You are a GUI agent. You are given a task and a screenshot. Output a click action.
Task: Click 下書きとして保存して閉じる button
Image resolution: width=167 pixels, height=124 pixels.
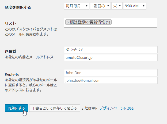(x=55, y=108)
